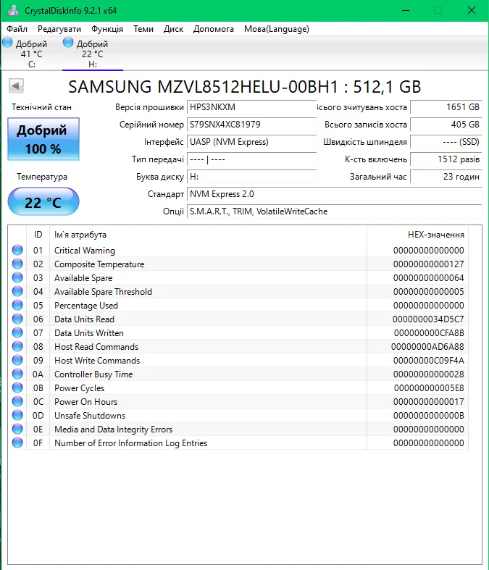Click the status orb of Power Cycles
The height and width of the screenshot is (570, 489).
click(x=17, y=388)
